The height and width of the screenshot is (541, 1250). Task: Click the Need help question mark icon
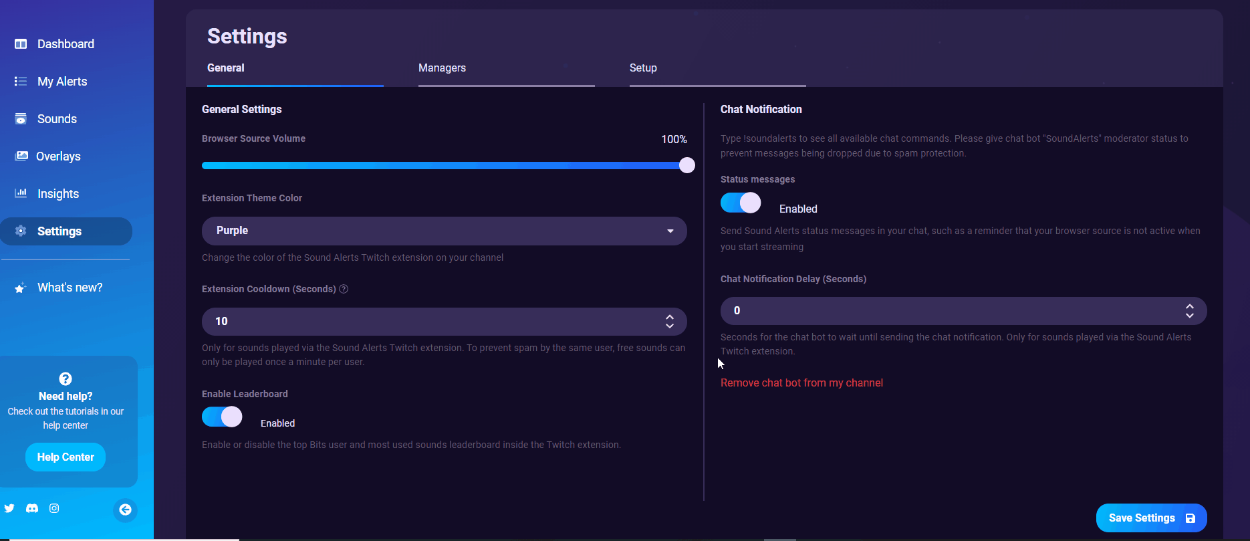(x=66, y=378)
